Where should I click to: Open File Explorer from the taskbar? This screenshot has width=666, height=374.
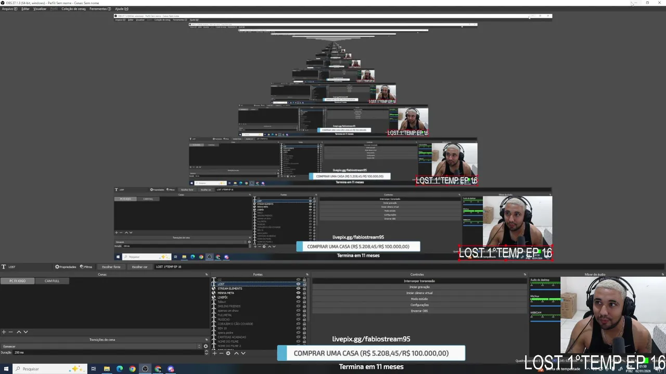pos(107,369)
